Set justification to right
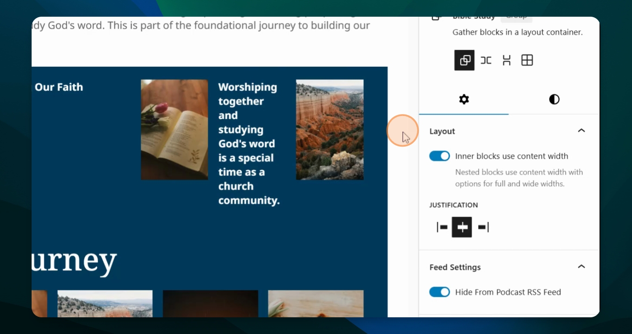 (483, 227)
